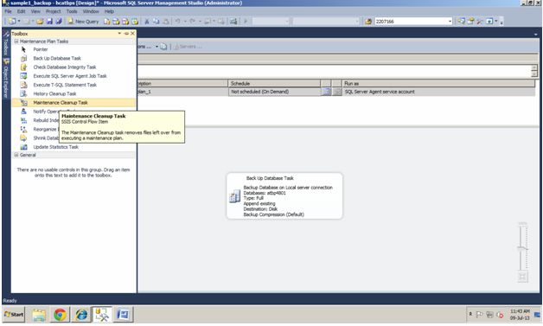Click the Save All toolbar icon
543x326 pixels.
click(59, 22)
